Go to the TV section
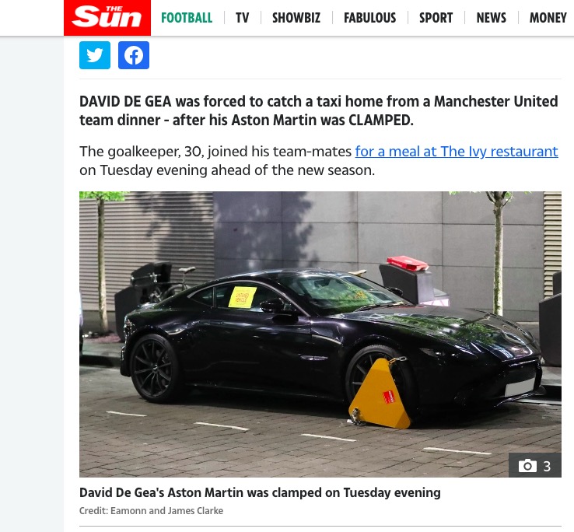Image resolution: width=574 pixels, height=532 pixels. coord(243,18)
